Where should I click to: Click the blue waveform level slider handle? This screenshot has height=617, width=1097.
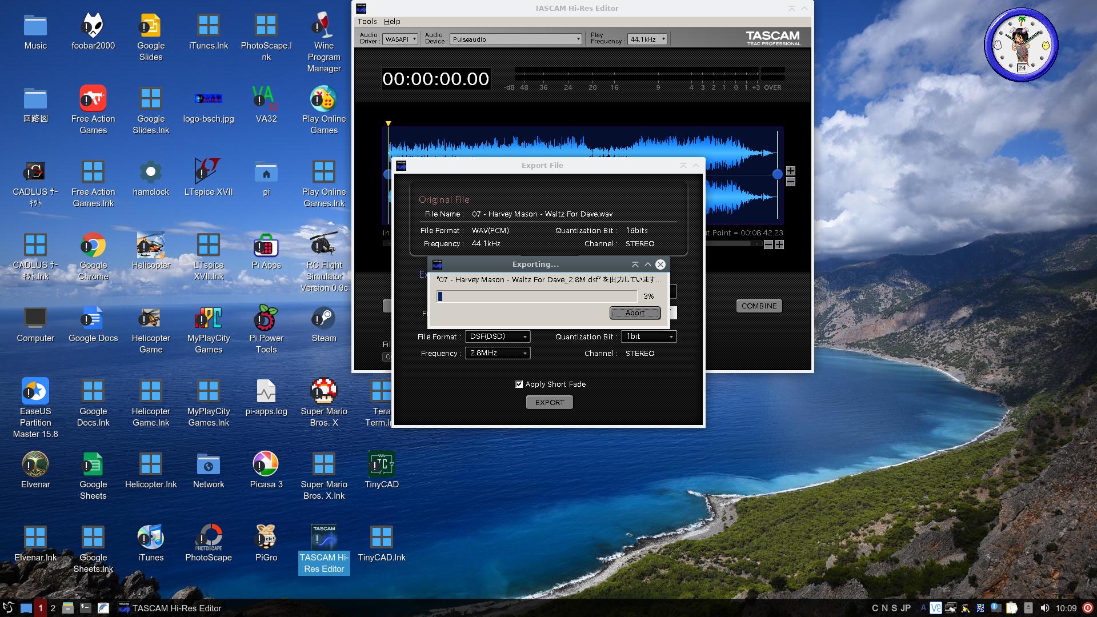(777, 174)
